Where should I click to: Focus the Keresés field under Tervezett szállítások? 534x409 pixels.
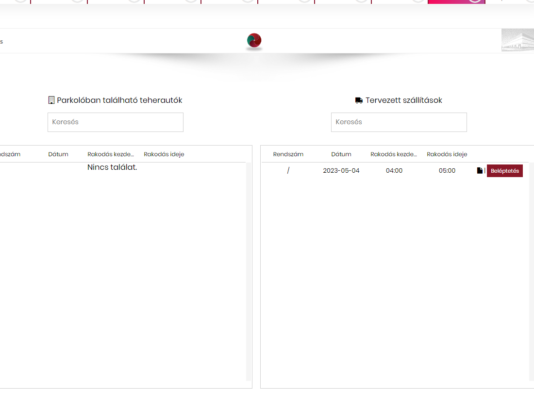[399, 122]
